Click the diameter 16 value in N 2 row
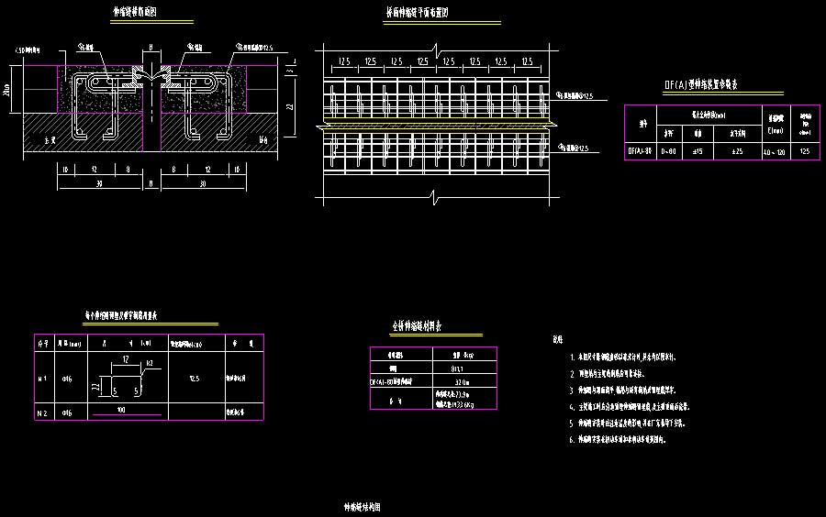826x517 pixels. 67,413
